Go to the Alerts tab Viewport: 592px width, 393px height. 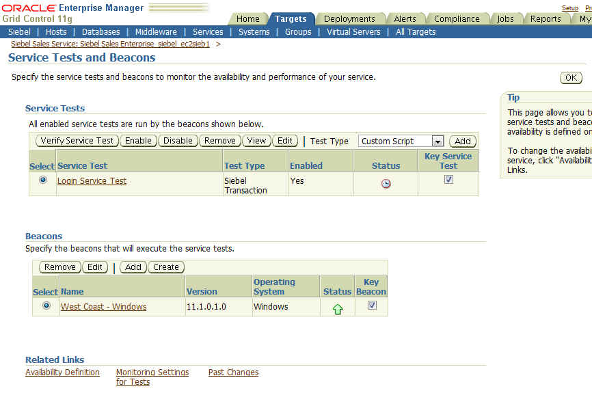tap(405, 19)
